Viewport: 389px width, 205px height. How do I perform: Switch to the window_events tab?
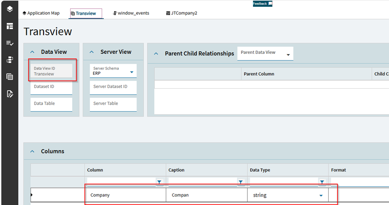[x=131, y=13]
